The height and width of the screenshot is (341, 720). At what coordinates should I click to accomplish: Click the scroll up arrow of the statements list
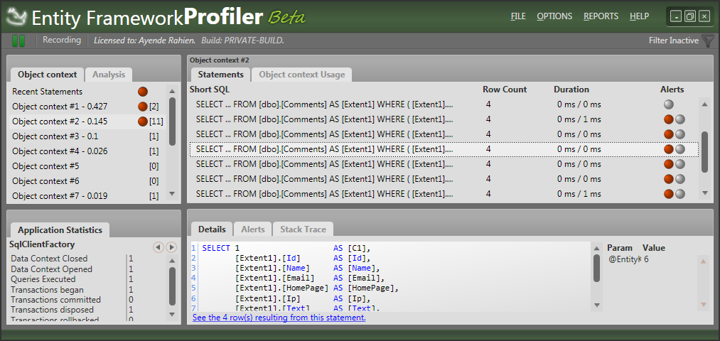pyautogui.click(x=705, y=104)
